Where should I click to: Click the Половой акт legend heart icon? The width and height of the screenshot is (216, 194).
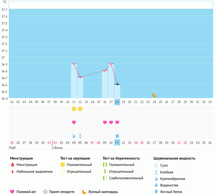(12, 192)
